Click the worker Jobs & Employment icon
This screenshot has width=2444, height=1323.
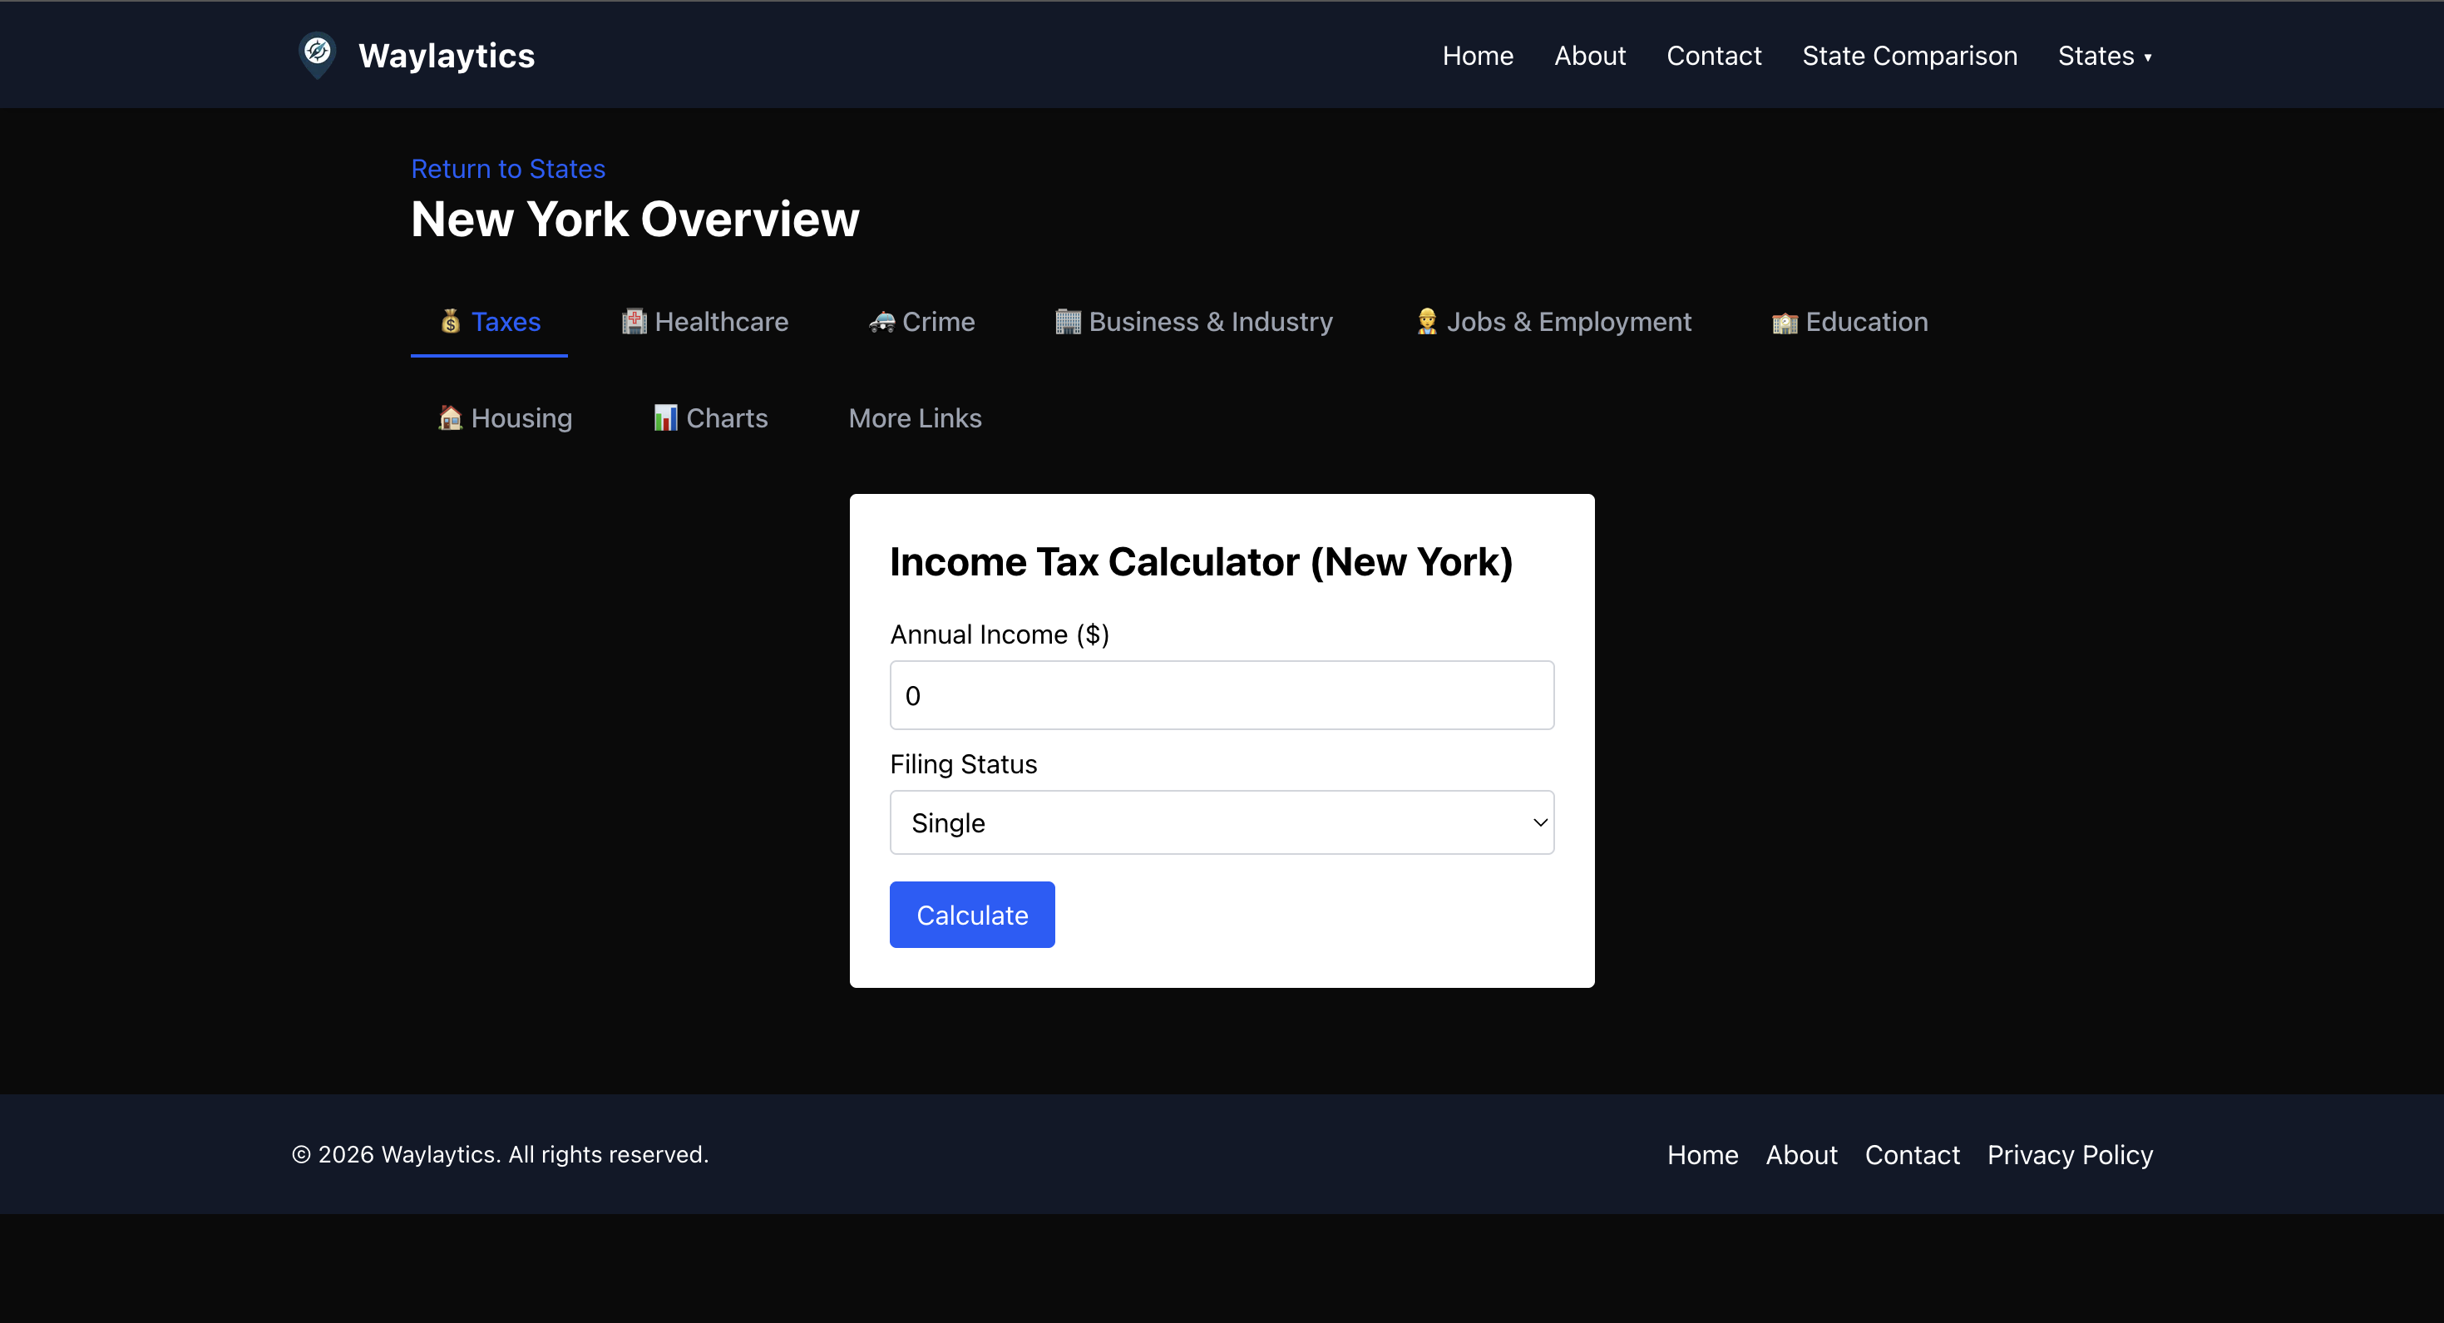1427,322
